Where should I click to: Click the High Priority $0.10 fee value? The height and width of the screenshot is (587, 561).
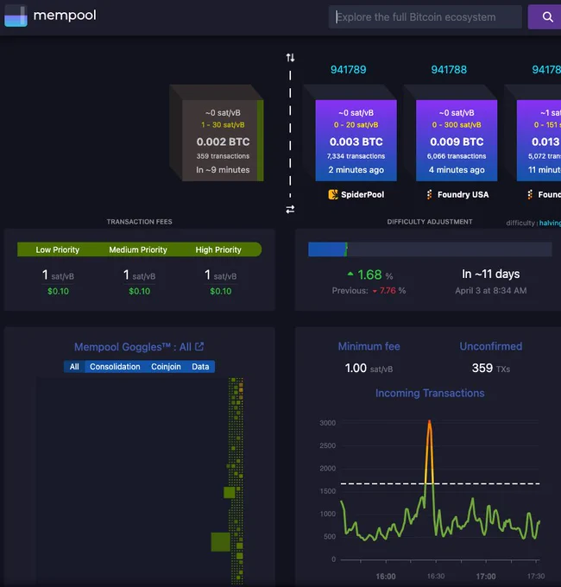point(220,291)
